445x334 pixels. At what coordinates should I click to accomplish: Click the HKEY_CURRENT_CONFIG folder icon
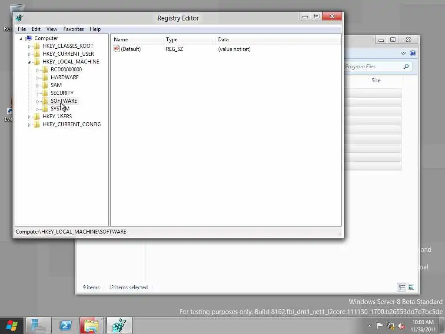pos(37,124)
